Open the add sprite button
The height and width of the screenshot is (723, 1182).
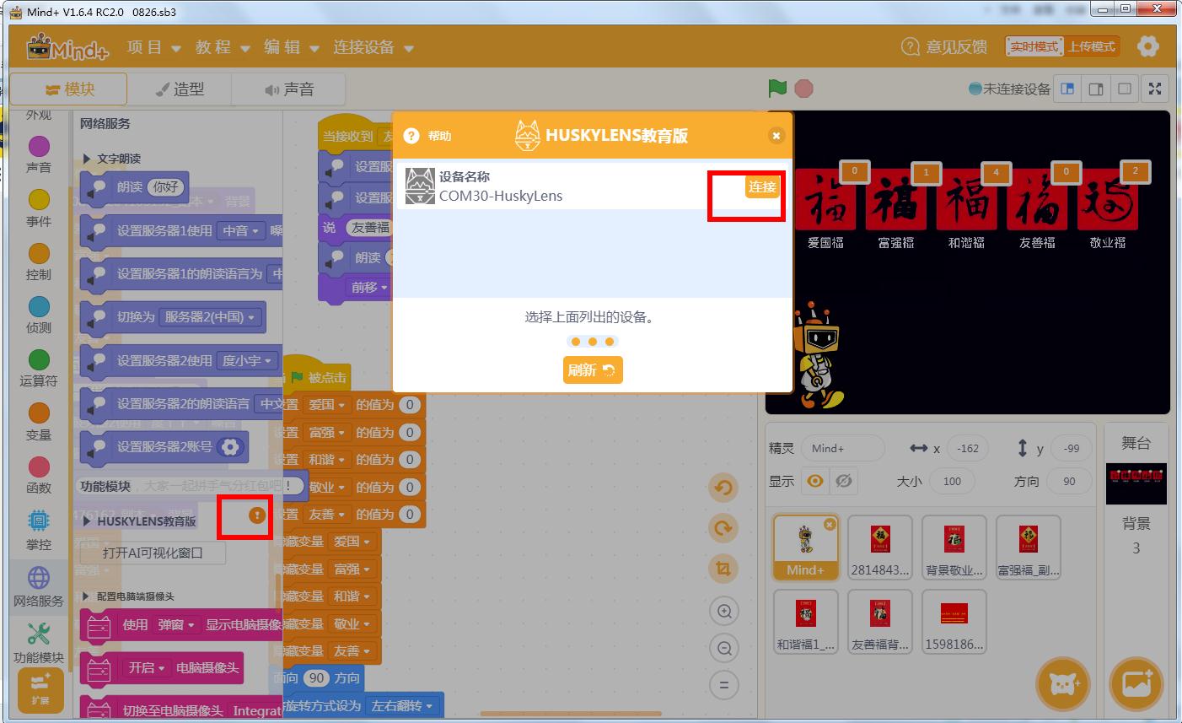click(x=1062, y=683)
